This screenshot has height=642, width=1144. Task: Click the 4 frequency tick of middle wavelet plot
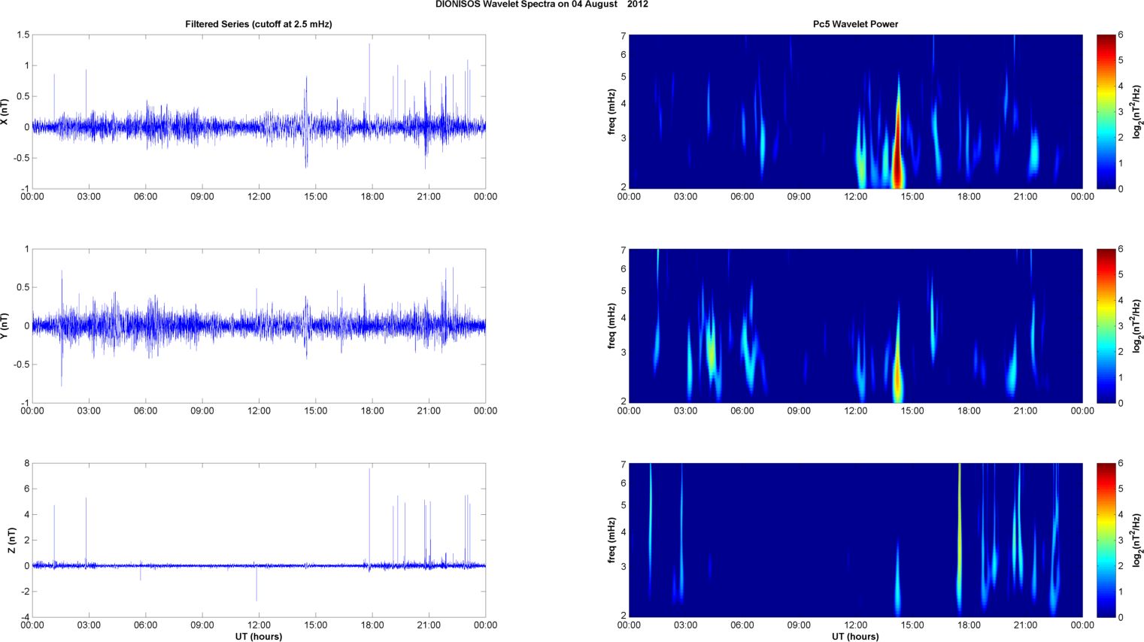tap(624, 319)
